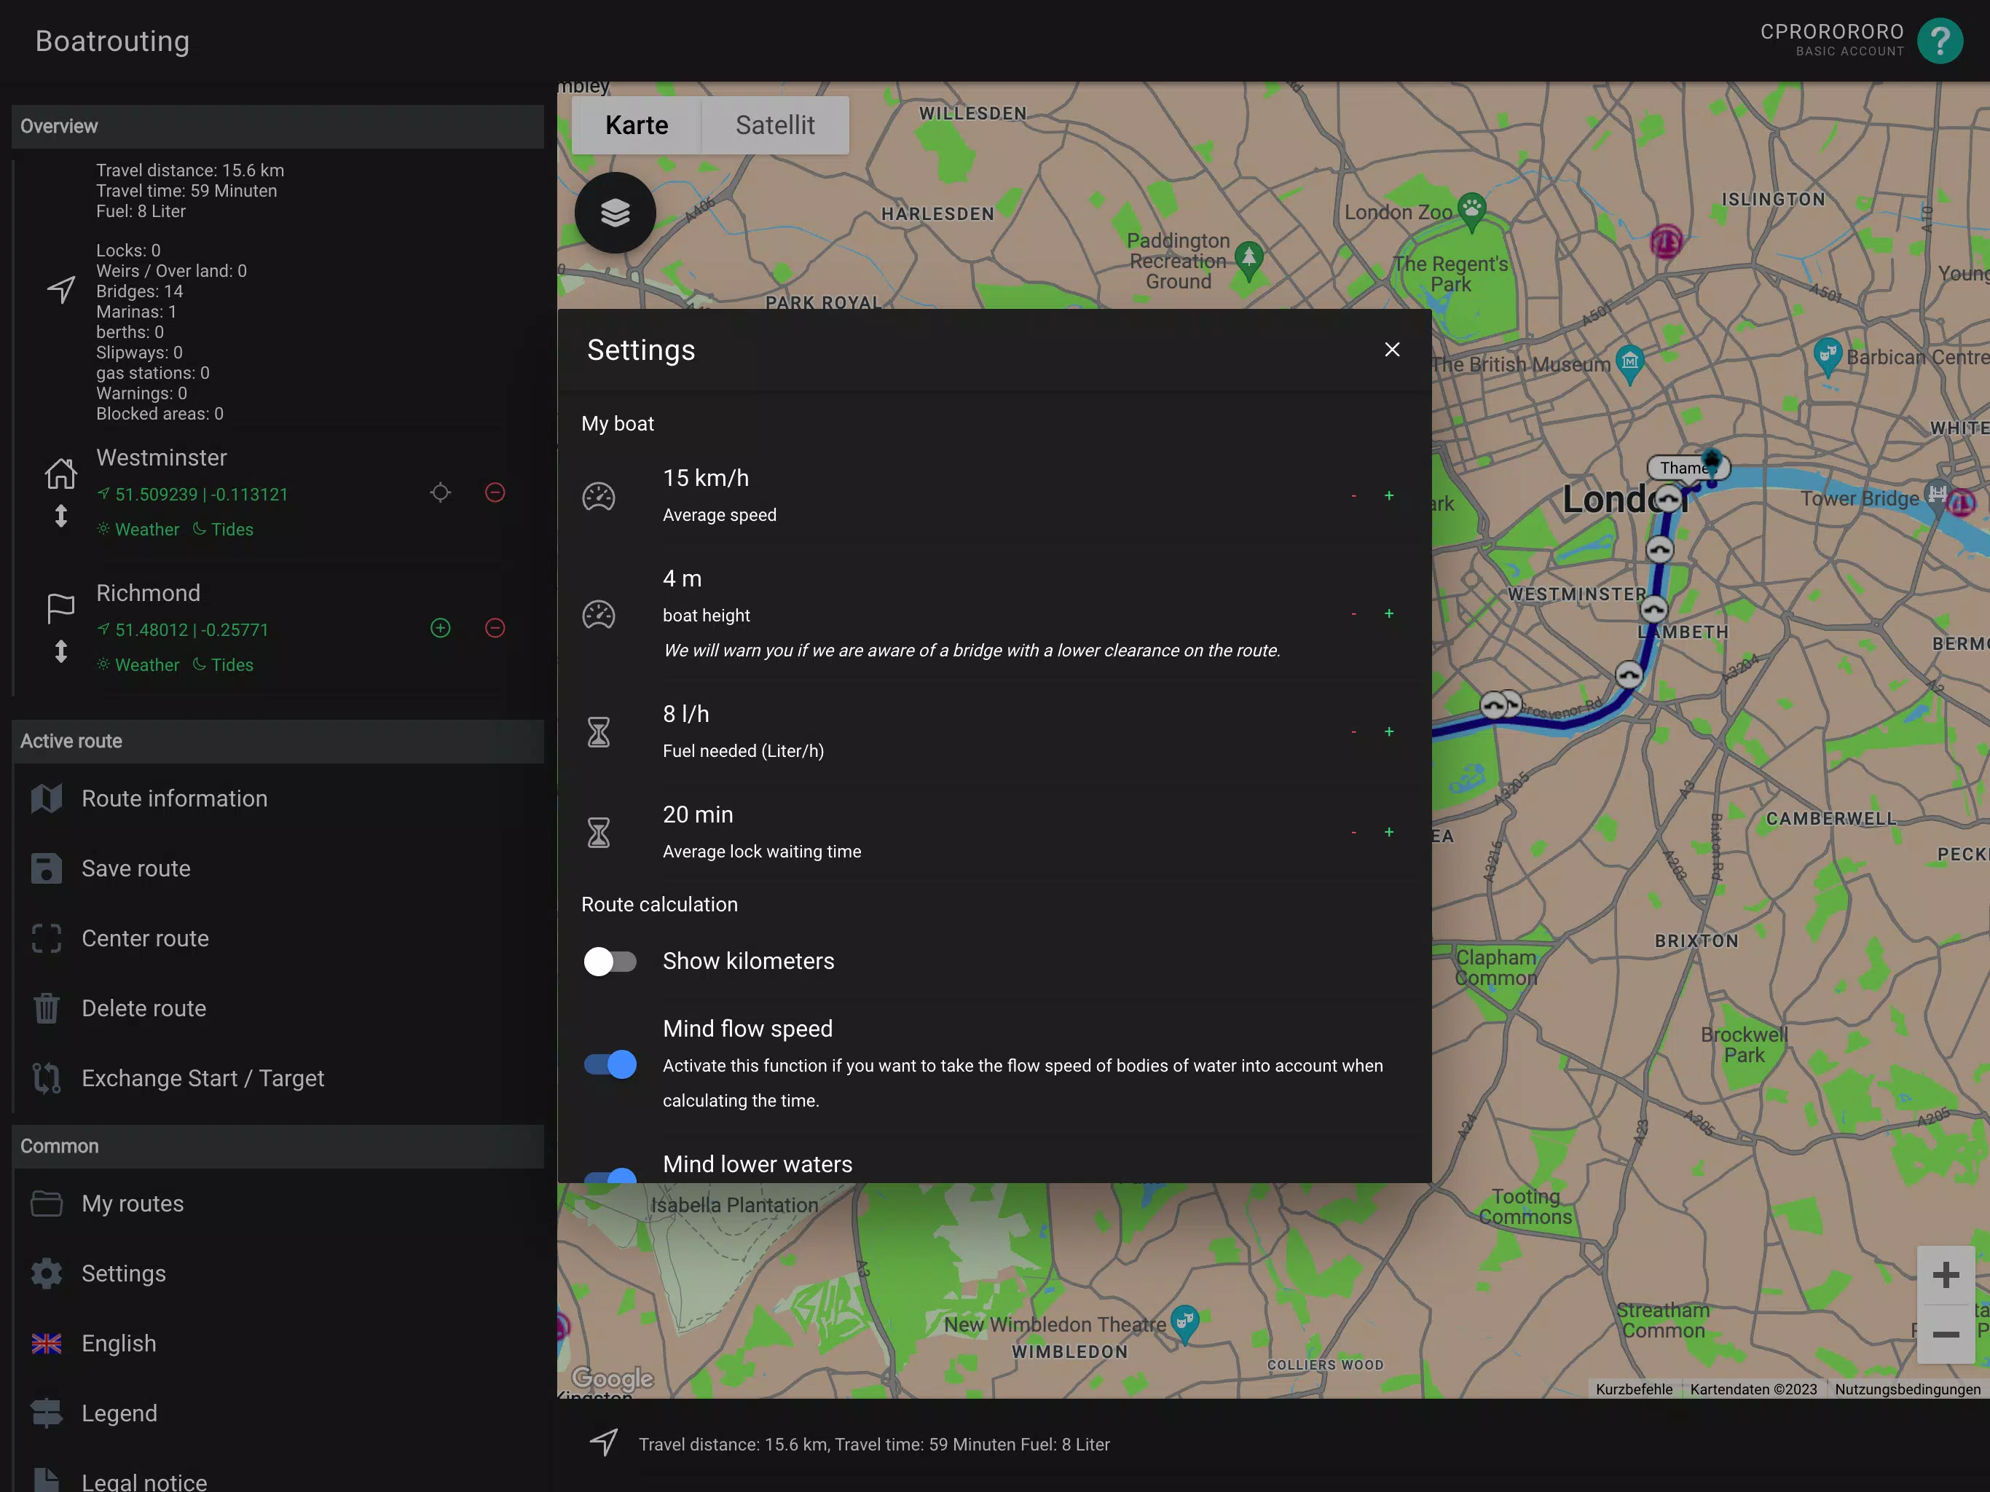Open My routes

(x=131, y=1203)
